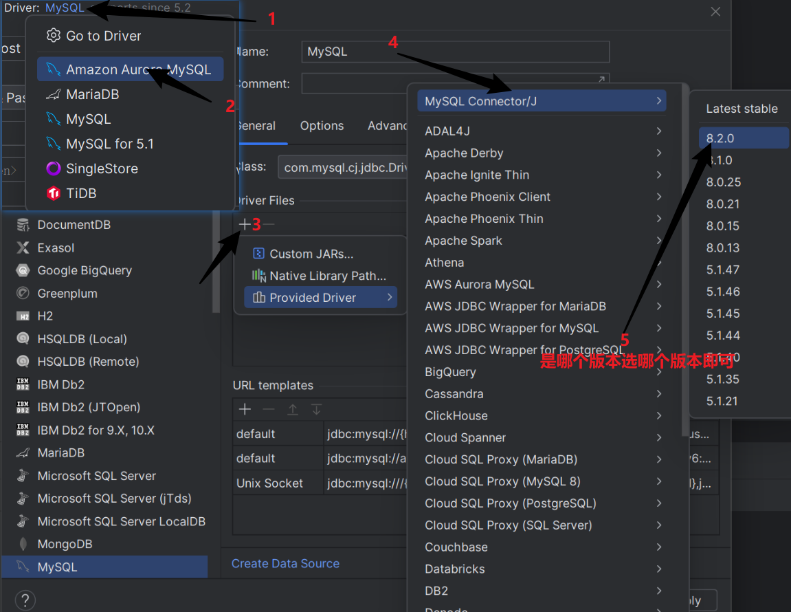Click the Go to Driver gear icon
Image resolution: width=791 pixels, height=612 pixels.
click(x=53, y=35)
